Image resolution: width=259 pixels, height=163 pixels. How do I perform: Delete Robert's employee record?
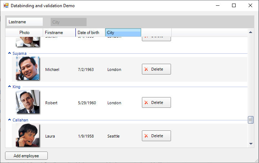pos(156,102)
